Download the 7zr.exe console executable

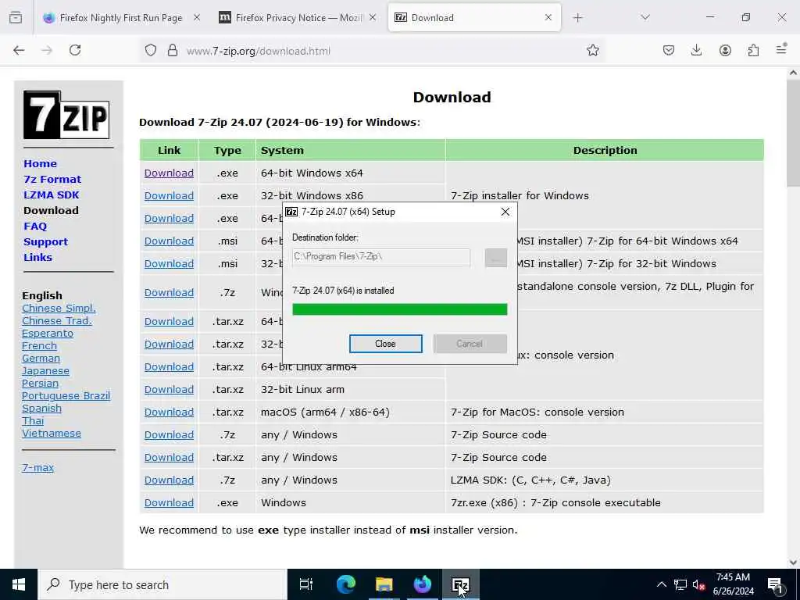pos(169,503)
